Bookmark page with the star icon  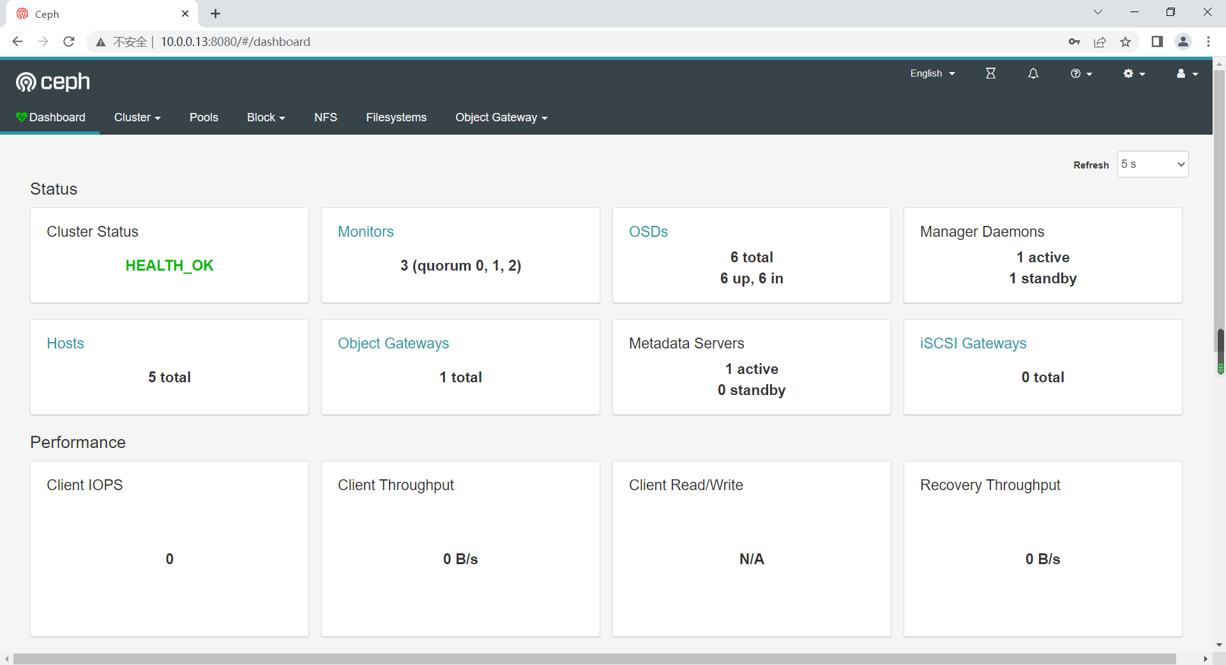coord(1125,41)
